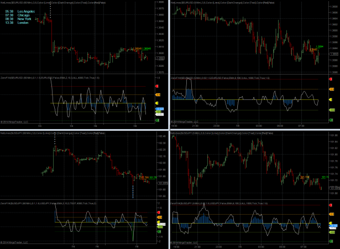Select the blue dotted vertical line on USDJPY 60 Min chart
Screen dimensions: 340x249
133,192
